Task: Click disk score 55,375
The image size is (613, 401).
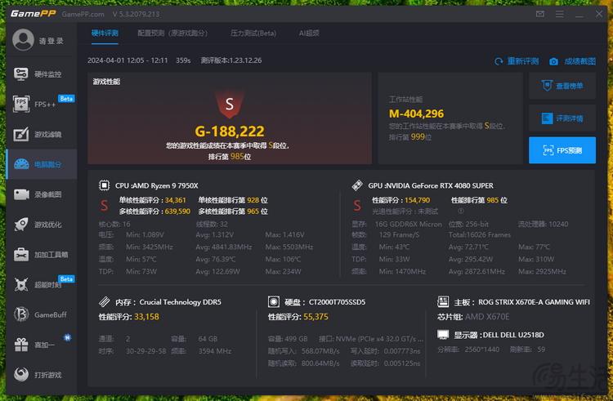Action: coord(315,317)
